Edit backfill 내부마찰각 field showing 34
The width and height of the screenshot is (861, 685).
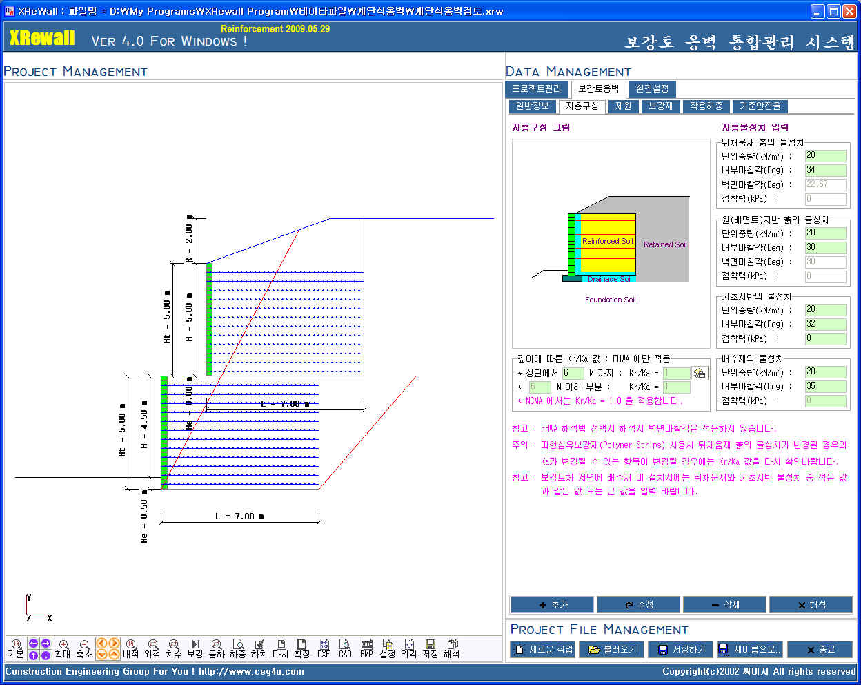click(825, 170)
